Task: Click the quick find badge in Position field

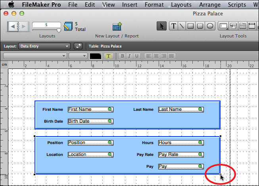Action: [110, 143]
